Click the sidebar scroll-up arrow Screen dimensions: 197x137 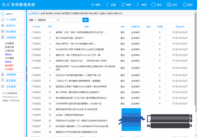point(25,12)
